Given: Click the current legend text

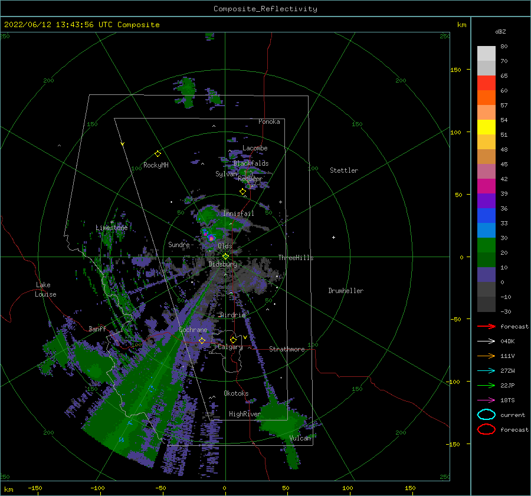Looking at the screenshot, I should 513,415.
